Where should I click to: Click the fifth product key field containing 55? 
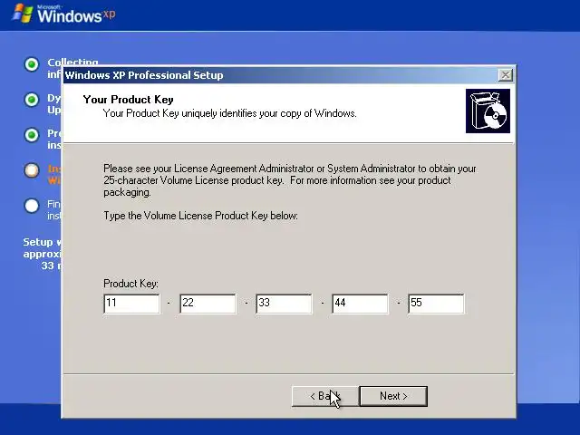coord(436,304)
